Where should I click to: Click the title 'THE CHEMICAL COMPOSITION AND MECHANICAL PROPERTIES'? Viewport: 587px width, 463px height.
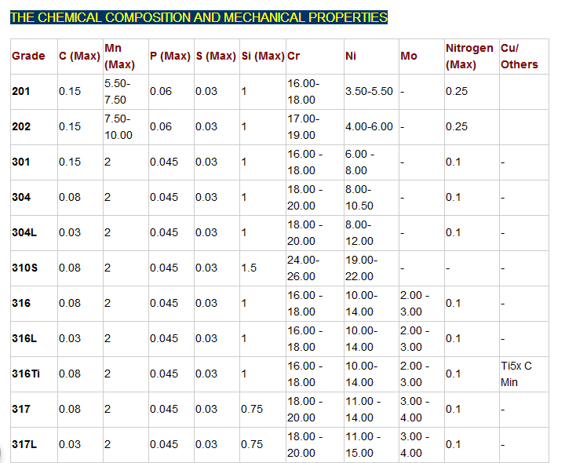coord(199,17)
